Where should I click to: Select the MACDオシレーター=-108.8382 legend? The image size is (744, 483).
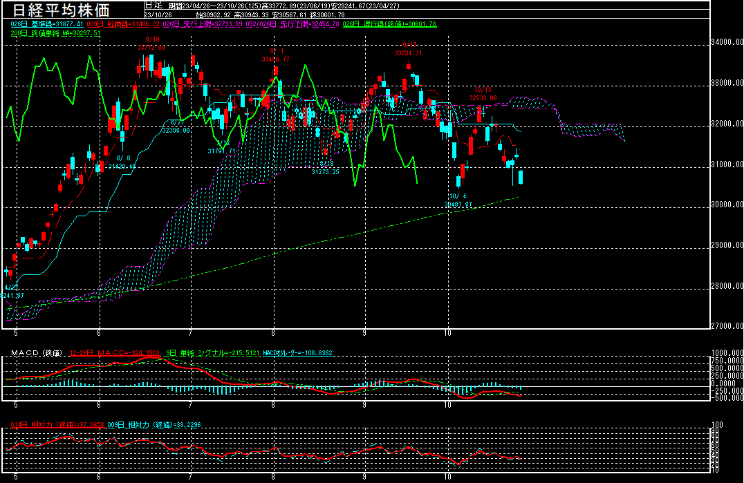297,353
